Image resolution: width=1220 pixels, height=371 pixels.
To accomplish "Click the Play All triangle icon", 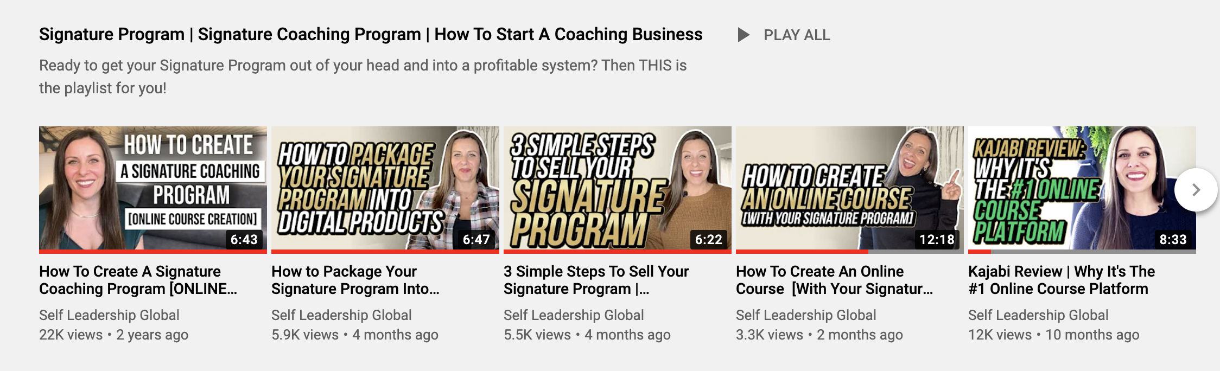I will (744, 35).
